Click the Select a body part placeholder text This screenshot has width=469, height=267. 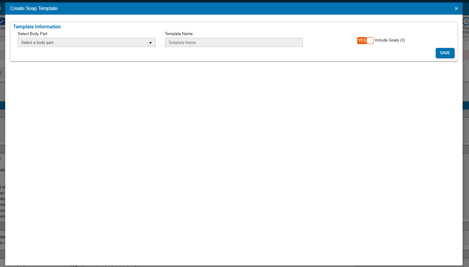[x=39, y=43]
